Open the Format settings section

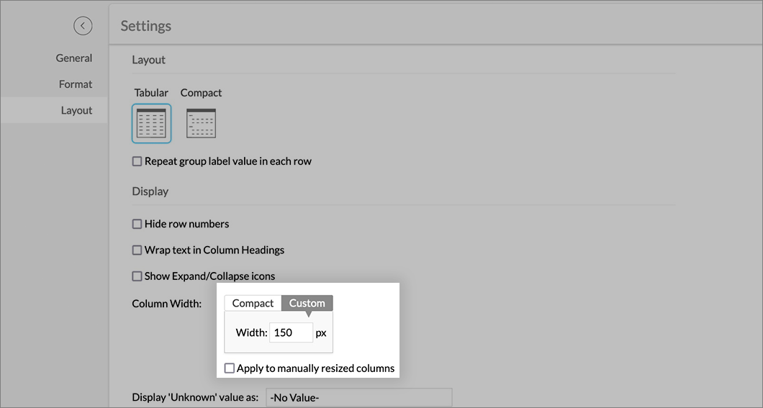76,84
